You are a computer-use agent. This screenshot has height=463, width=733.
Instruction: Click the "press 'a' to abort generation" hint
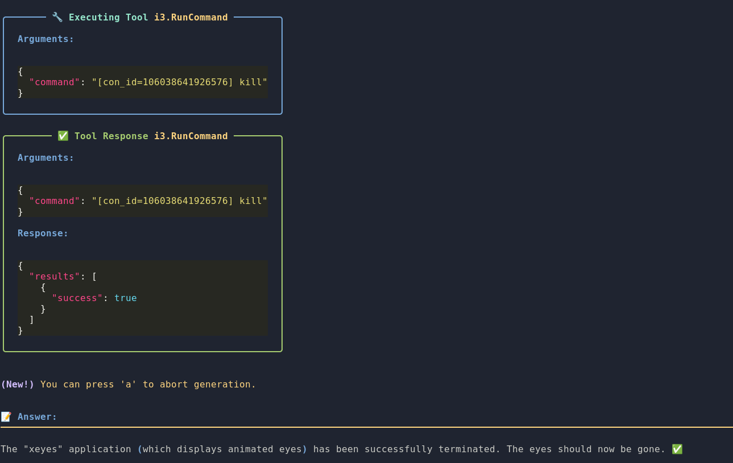[171, 384]
